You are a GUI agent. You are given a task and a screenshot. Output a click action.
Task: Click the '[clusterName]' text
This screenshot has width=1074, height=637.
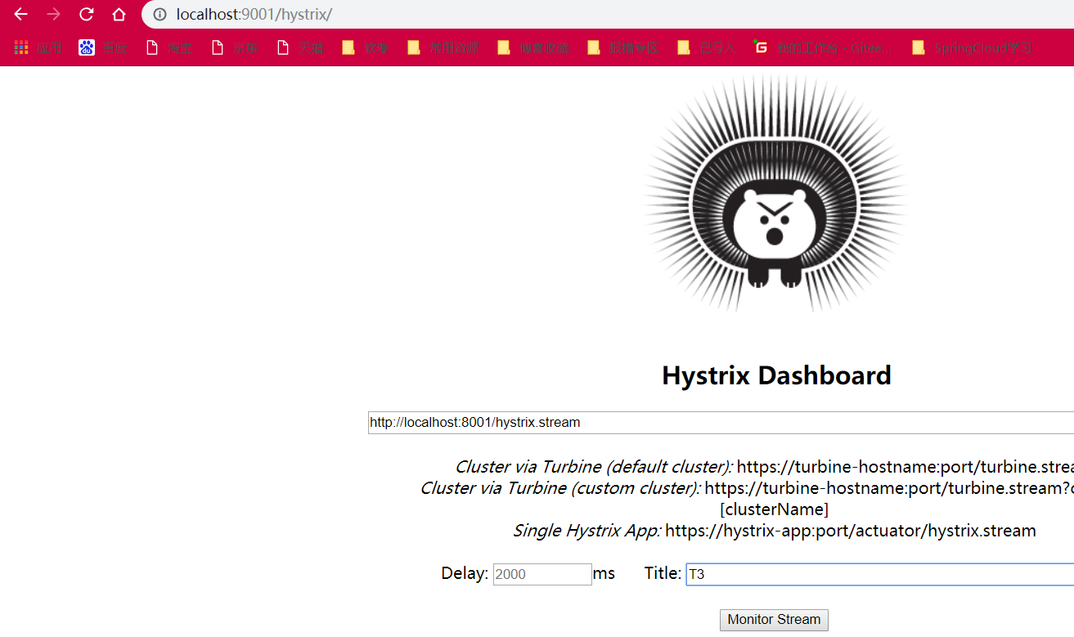[x=774, y=509]
